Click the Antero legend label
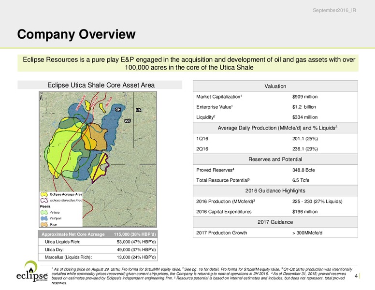Screen dimensions: 375x290 55,212
